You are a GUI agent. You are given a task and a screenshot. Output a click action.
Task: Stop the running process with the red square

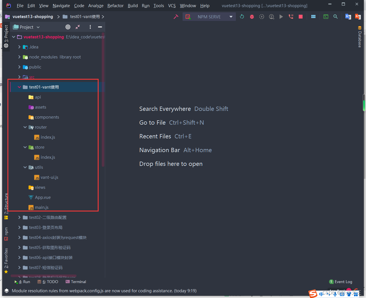click(300, 17)
